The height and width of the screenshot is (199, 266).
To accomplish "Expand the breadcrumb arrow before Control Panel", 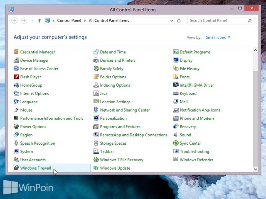I will point(54,21).
